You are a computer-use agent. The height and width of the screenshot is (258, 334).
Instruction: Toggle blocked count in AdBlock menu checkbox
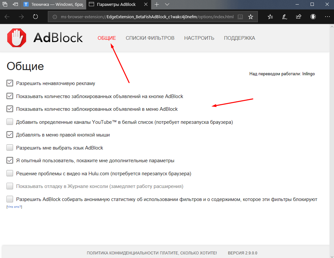tap(10, 109)
